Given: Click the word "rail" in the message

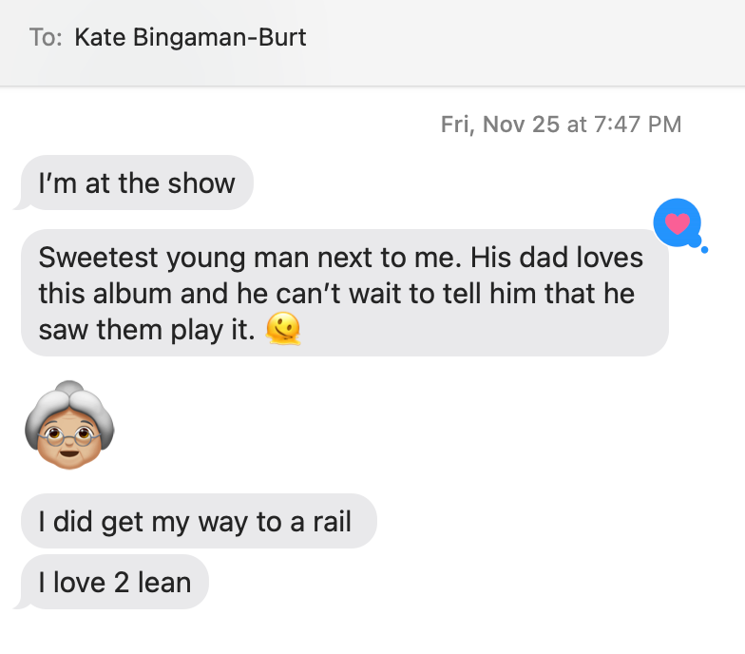Looking at the screenshot, I should [333, 521].
